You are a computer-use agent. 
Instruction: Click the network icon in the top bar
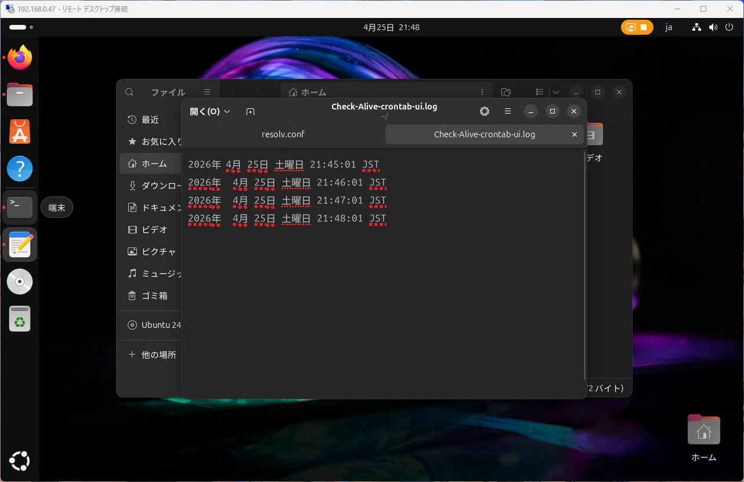click(x=697, y=27)
